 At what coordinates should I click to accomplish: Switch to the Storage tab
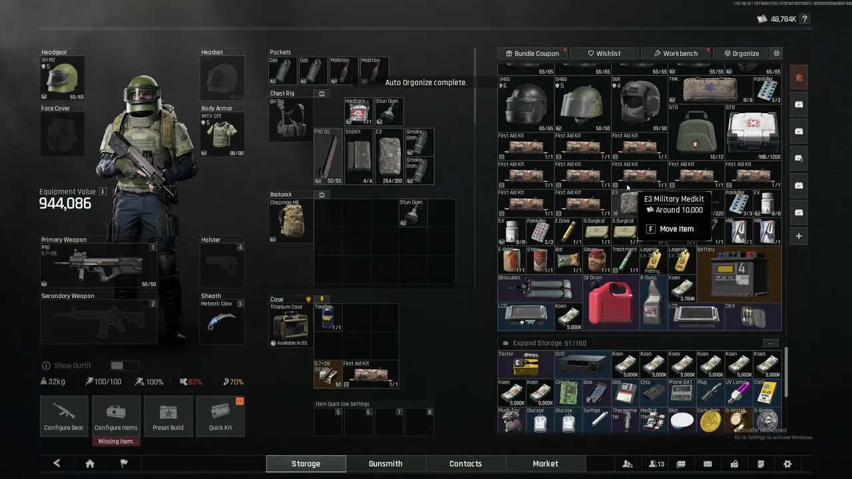(306, 464)
